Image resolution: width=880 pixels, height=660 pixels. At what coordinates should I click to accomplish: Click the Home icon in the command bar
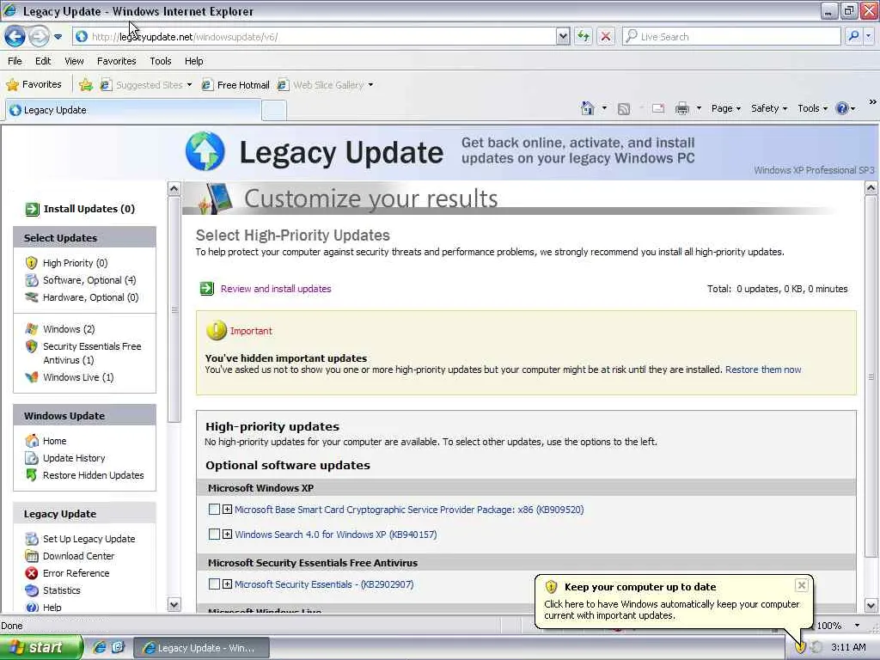pyautogui.click(x=588, y=108)
